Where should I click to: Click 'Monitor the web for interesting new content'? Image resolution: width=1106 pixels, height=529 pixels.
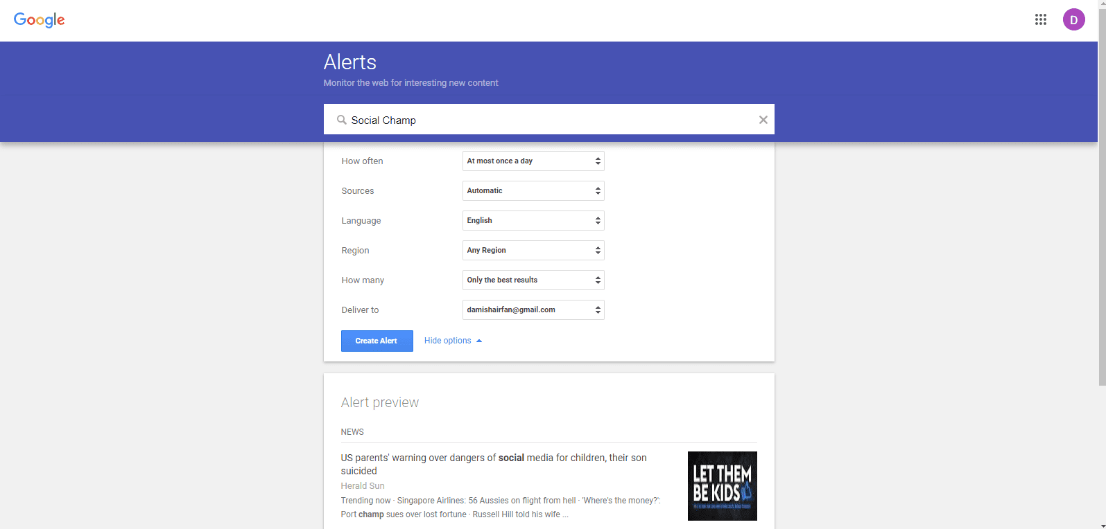click(411, 83)
